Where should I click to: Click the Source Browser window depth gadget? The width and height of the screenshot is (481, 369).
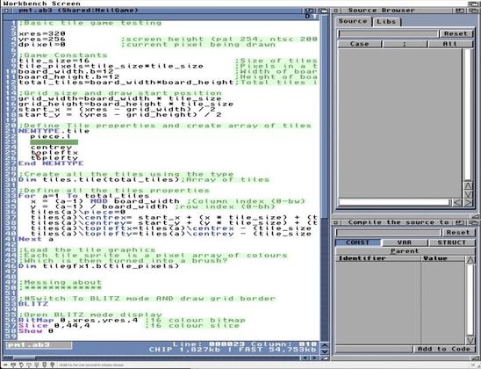pyautogui.click(x=473, y=11)
